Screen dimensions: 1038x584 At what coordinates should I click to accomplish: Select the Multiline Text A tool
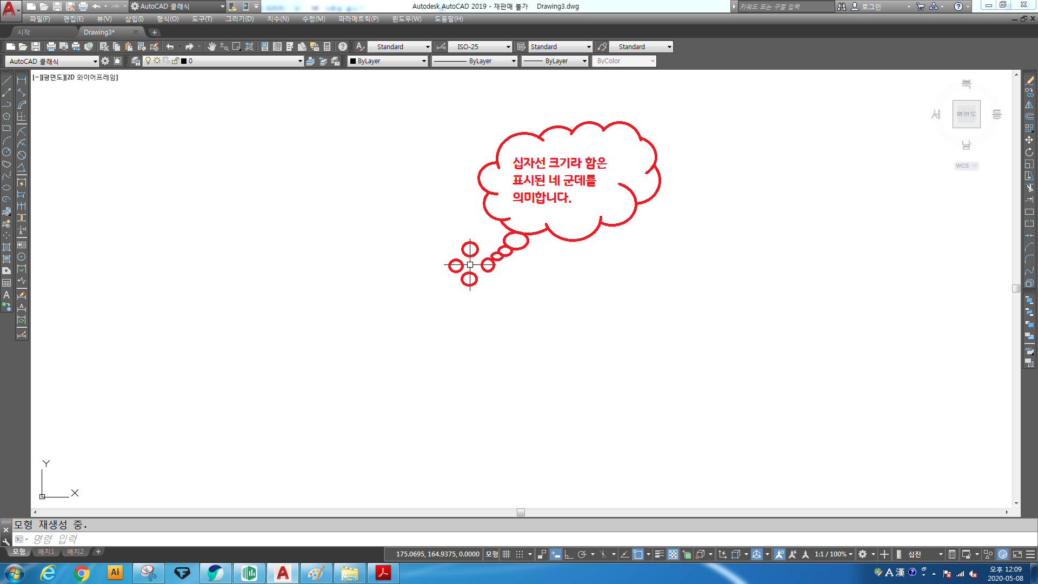[6, 295]
